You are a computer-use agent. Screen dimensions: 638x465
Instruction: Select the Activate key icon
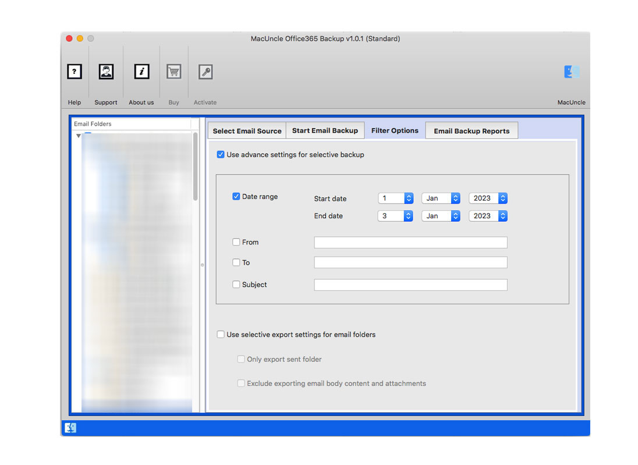205,72
